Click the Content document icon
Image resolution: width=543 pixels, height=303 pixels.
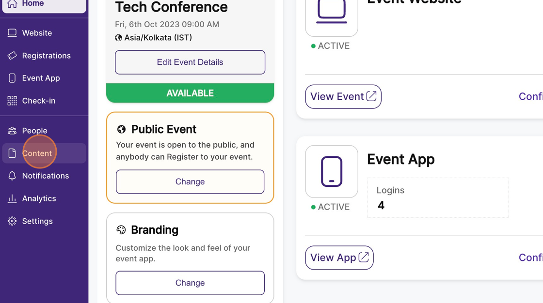click(x=12, y=153)
